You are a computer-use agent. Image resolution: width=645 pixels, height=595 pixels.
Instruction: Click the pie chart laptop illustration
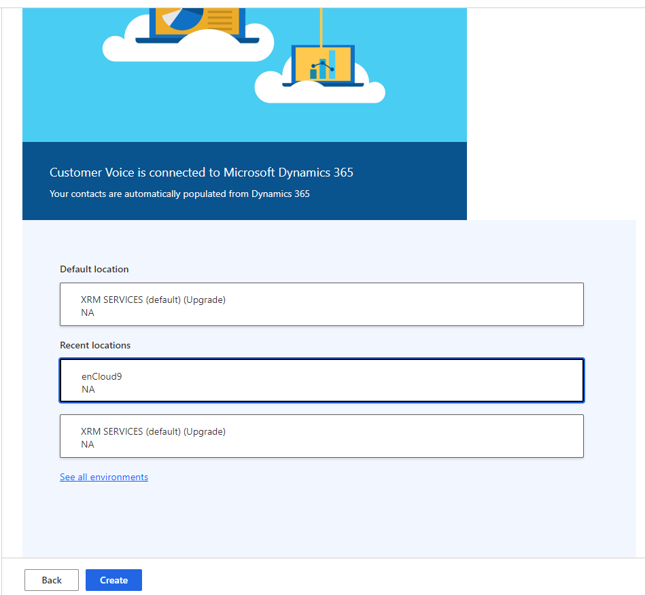point(198,24)
